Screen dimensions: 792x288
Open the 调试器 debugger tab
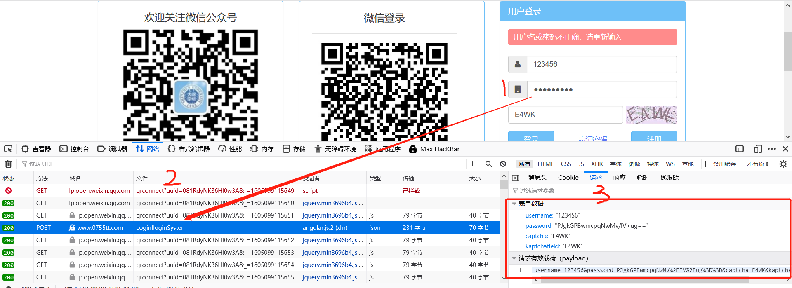112,149
